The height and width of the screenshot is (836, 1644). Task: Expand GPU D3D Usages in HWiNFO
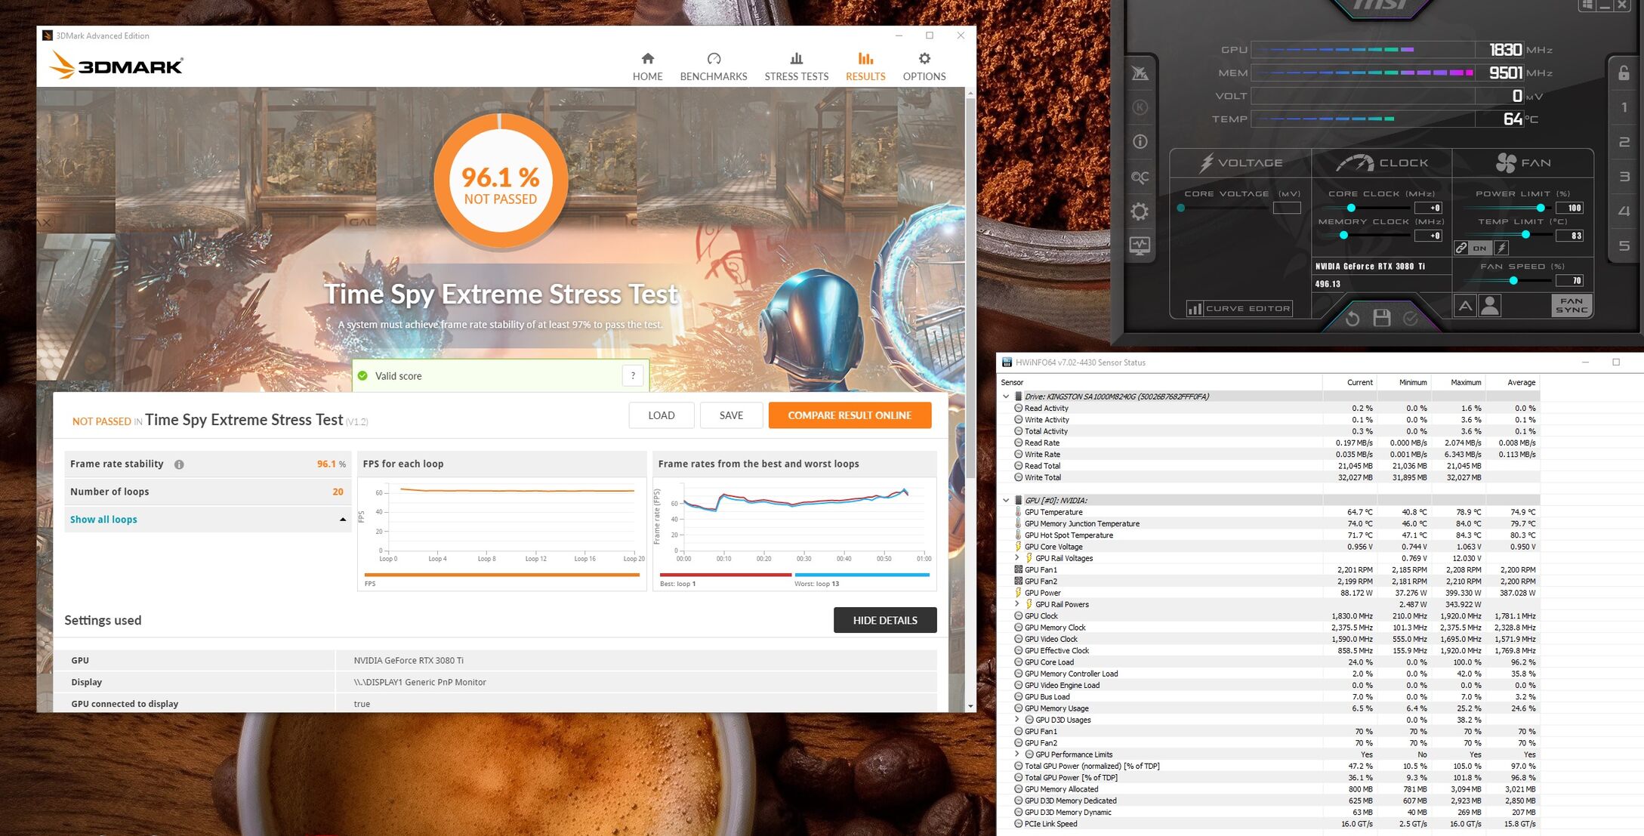coord(1016,720)
